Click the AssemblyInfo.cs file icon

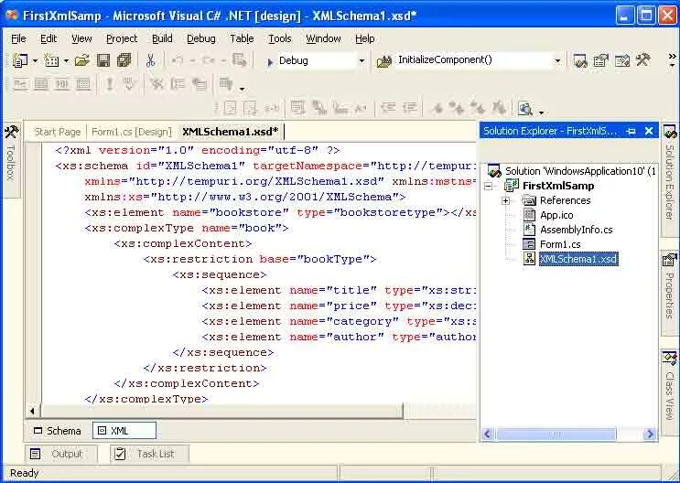tap(529, 230)
